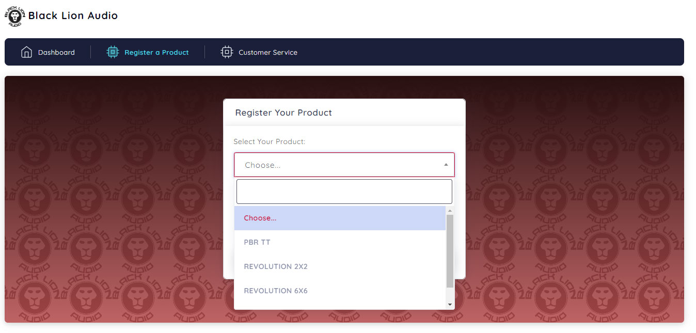The image size is (696, 333).
Task: Open the Dashboard menu item
Action: pyautogui.click(x=48, y=52)
